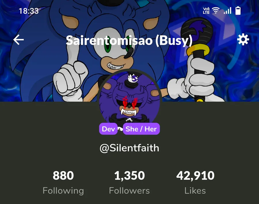Tap the Followers label text
259x204 pixels.
click(129, 191)
